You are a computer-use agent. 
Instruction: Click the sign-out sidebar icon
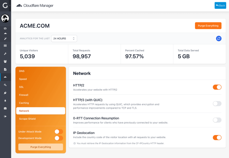coord(5,116)
